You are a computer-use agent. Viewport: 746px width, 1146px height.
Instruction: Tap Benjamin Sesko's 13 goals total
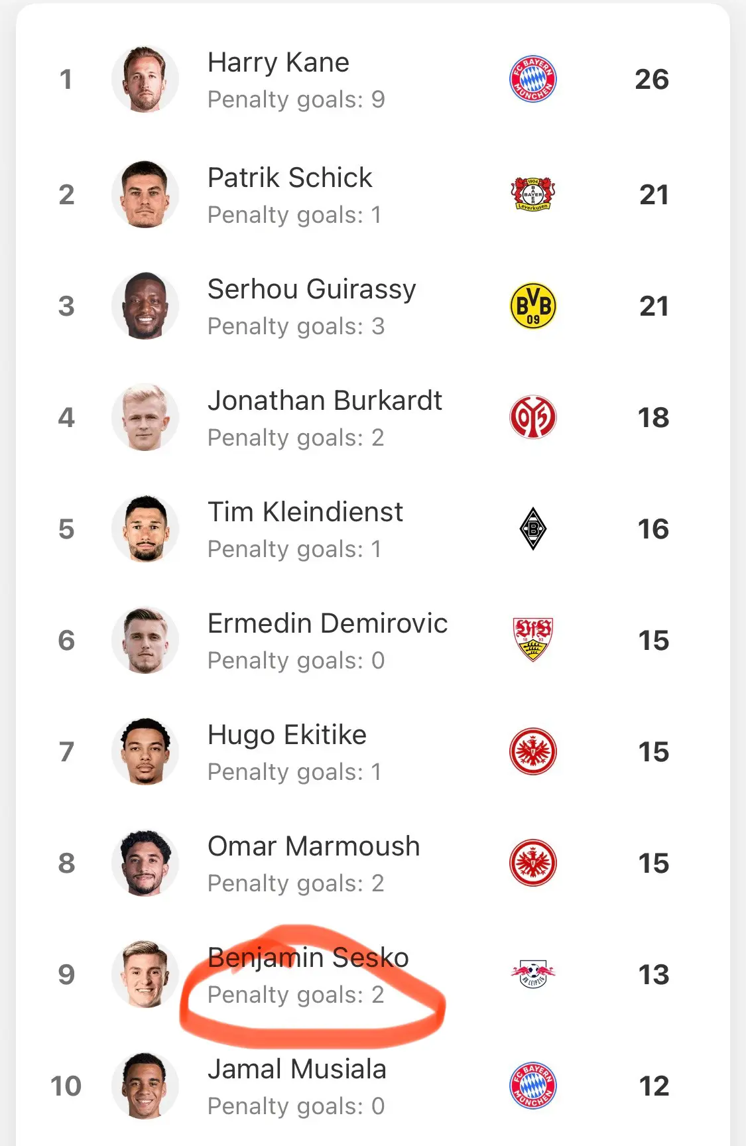click(653, 974)
